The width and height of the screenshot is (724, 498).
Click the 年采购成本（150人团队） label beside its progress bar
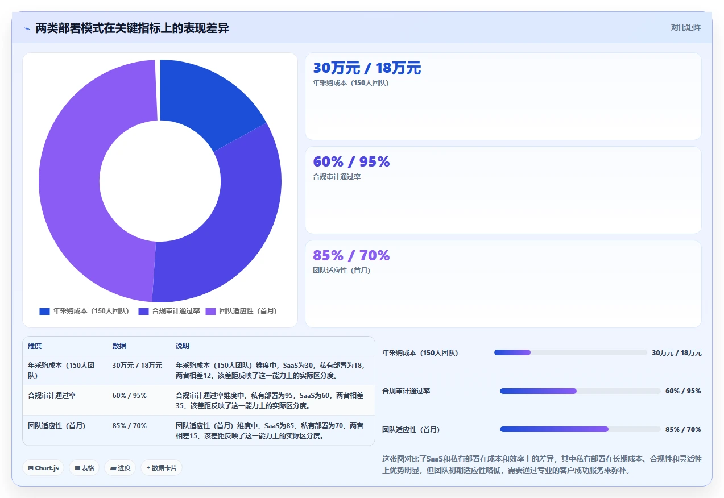tap(420, 353)
